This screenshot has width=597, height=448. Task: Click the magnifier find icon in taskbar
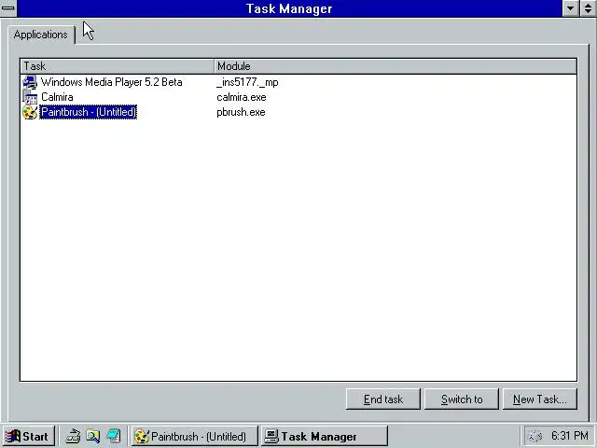(x=93, y=436)
